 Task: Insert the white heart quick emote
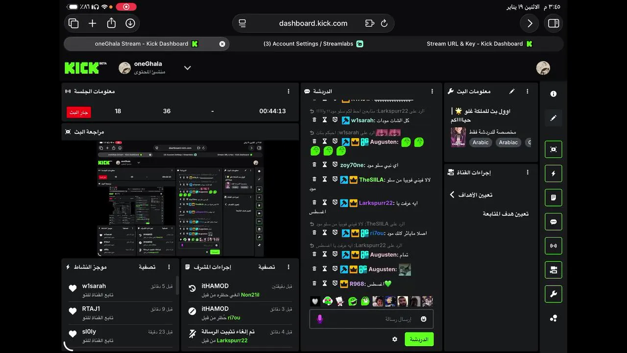pyautogui.click(x=315, y=301)
